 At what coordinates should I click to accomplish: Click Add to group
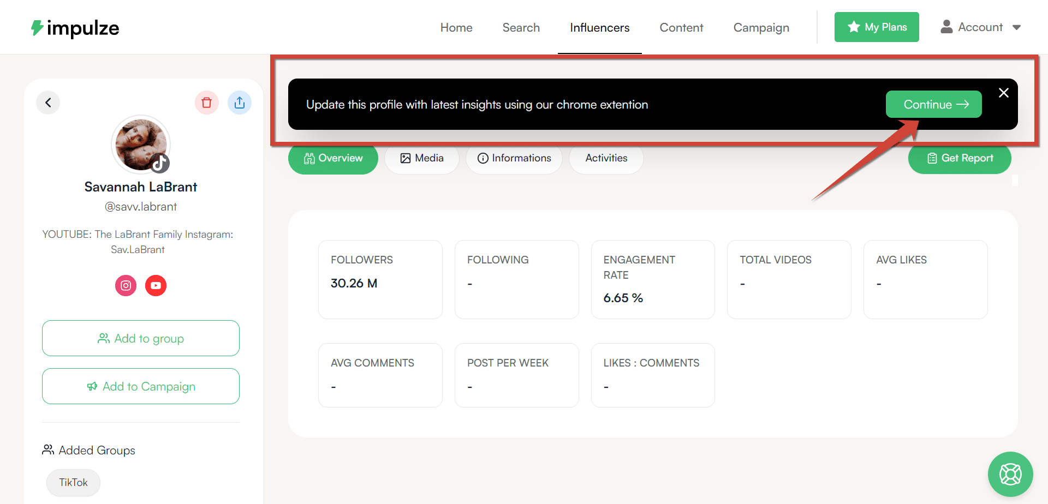click(141, 338)
